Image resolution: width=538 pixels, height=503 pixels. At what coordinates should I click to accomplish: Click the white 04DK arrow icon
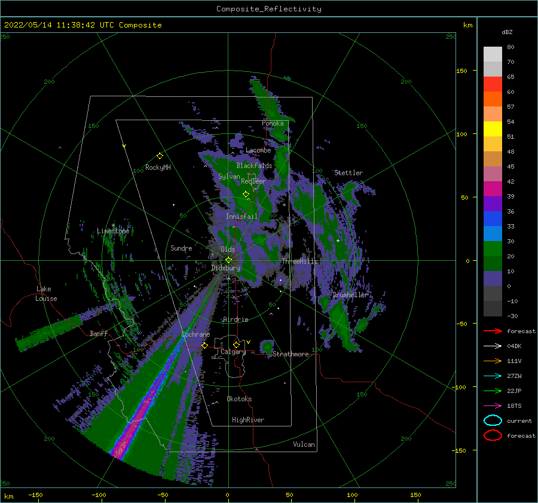pyautogui.click(x=493, y=346)
